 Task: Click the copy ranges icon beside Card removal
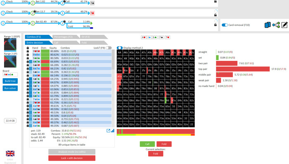pos(268,25)
